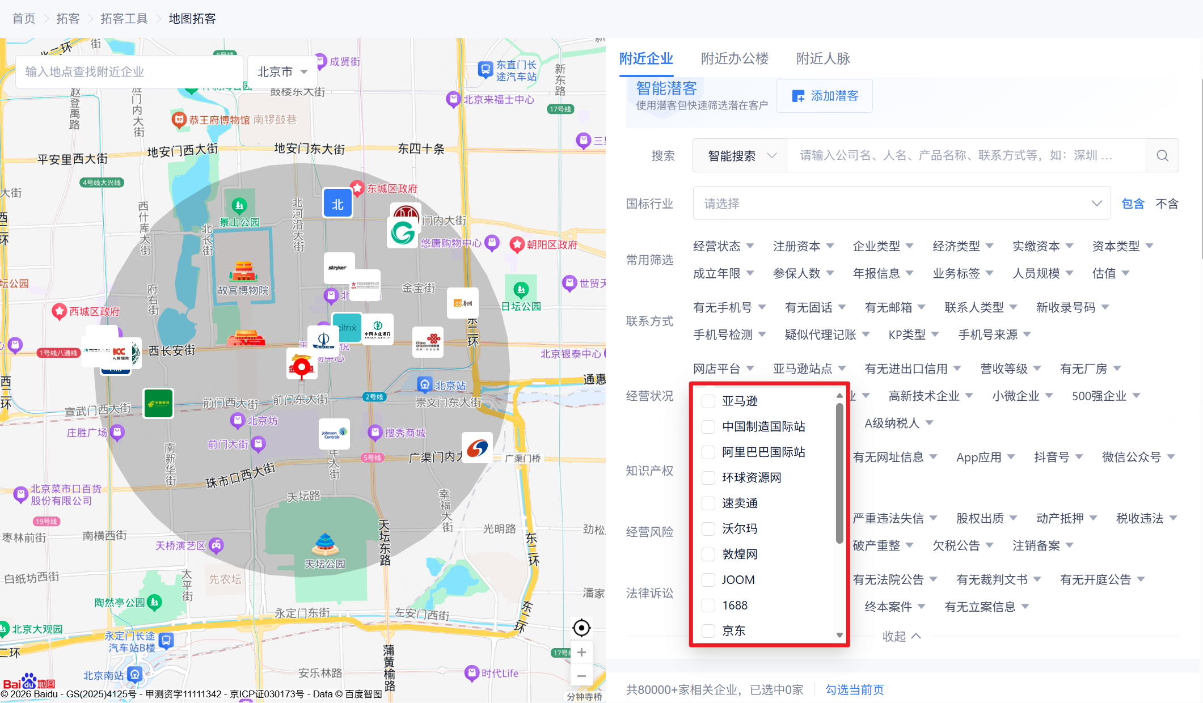Enable the 1688 platform checkbox
Viewport: 1203px width, 703px height.
pos(708,605)
